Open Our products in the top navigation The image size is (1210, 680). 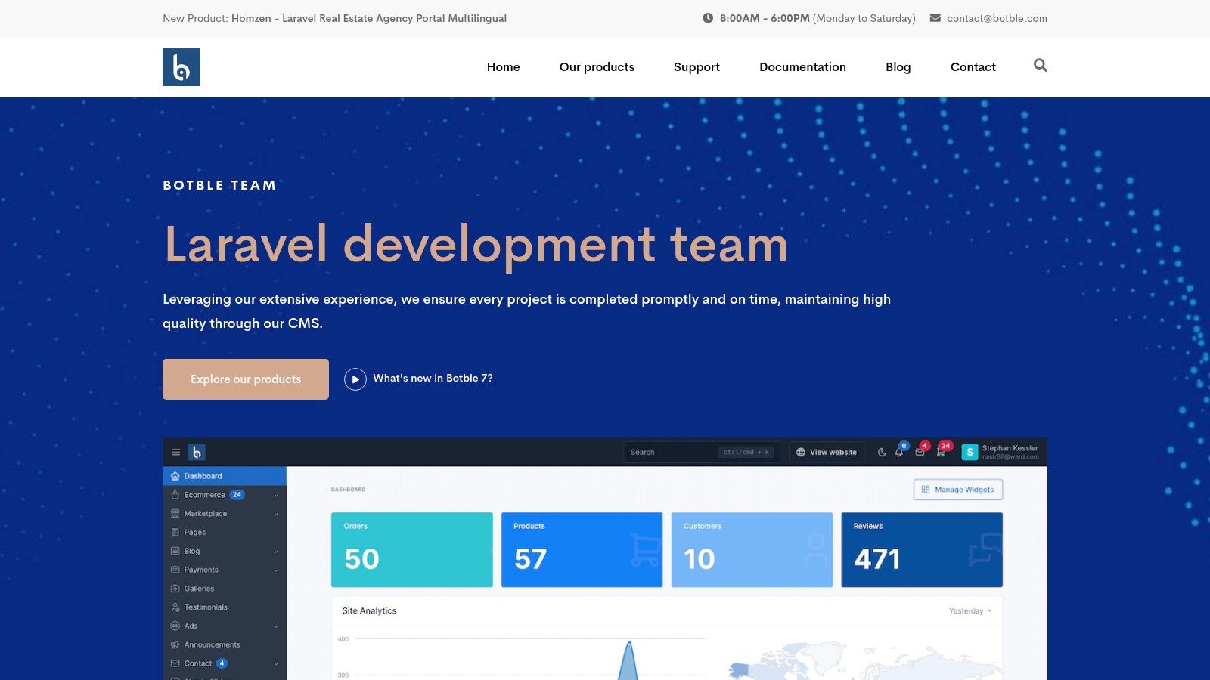click(x=597, y=67)
